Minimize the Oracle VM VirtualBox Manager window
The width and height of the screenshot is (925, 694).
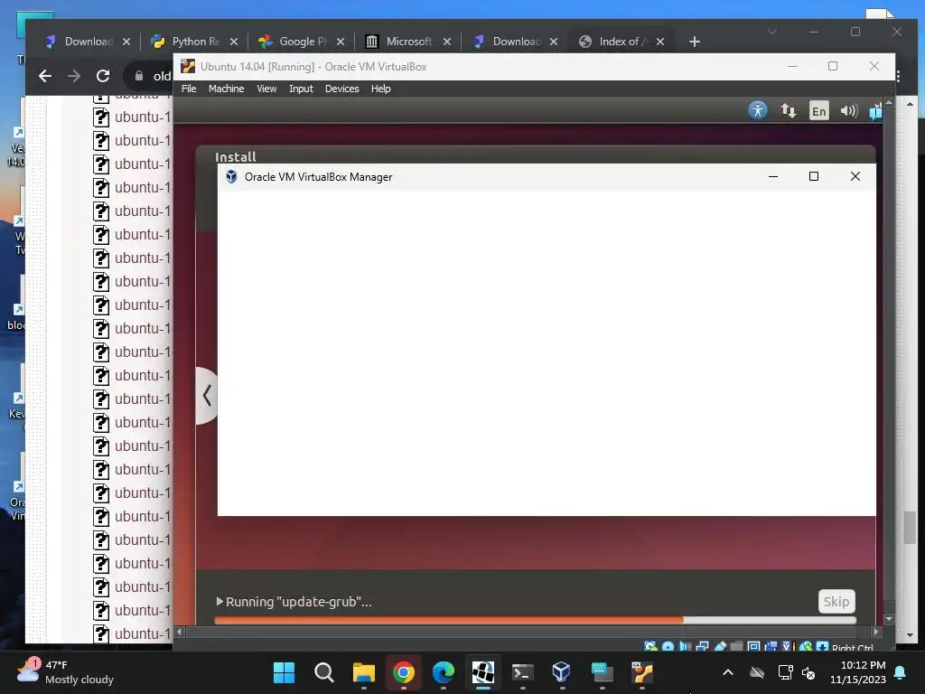pyautogui.click(x=773, y=176)
